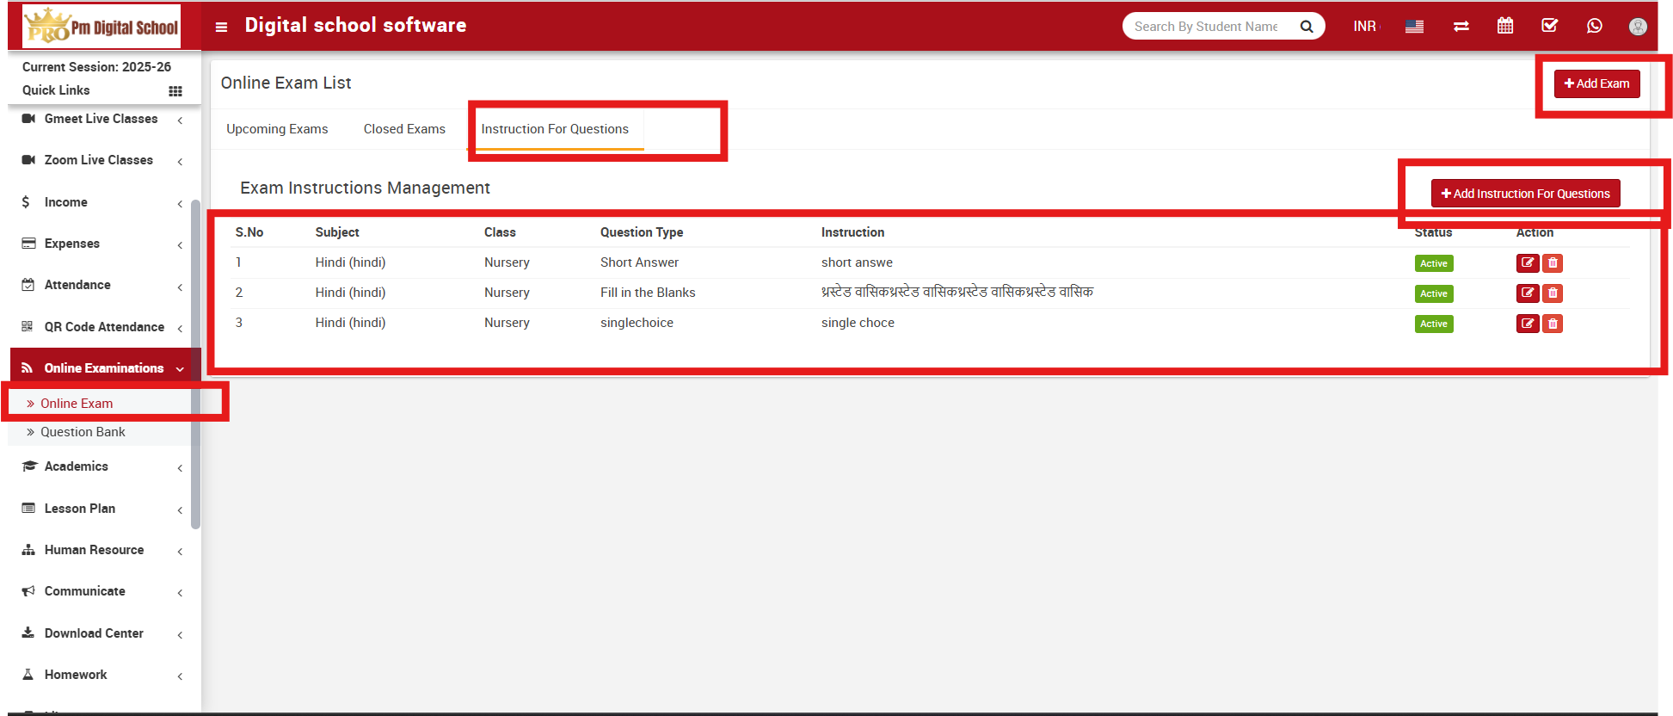This screenshot has height=716, width=1673.
Task: Click the task checklist icon in header
Action: [x=1549, y=26]
